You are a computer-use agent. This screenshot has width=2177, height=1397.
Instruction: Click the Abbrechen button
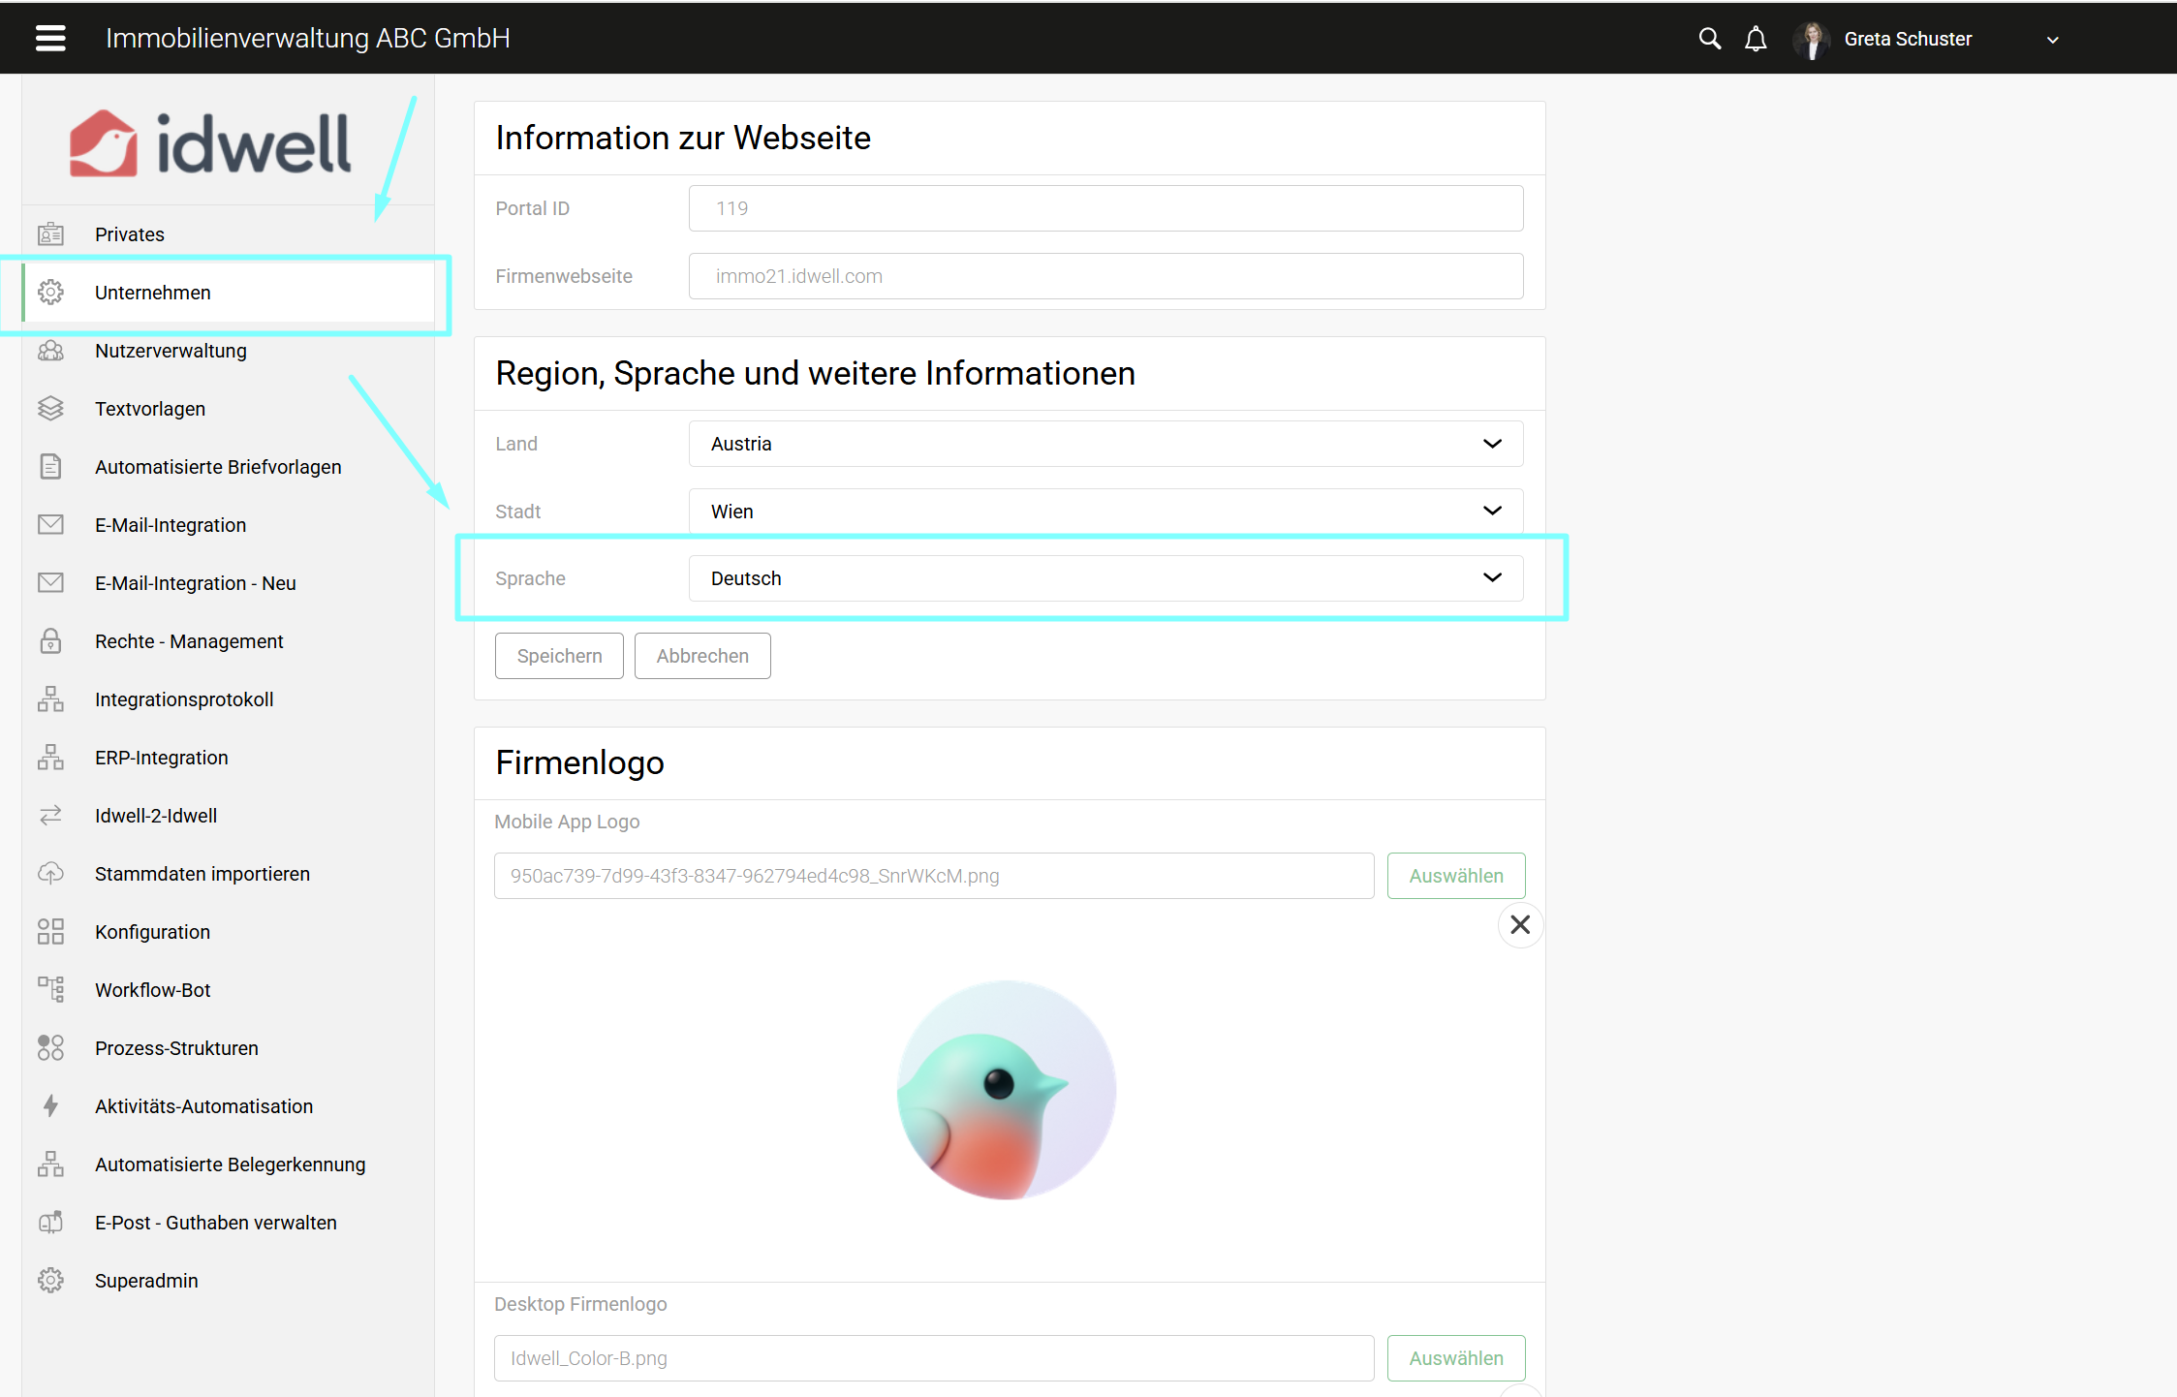pos(702,656)
